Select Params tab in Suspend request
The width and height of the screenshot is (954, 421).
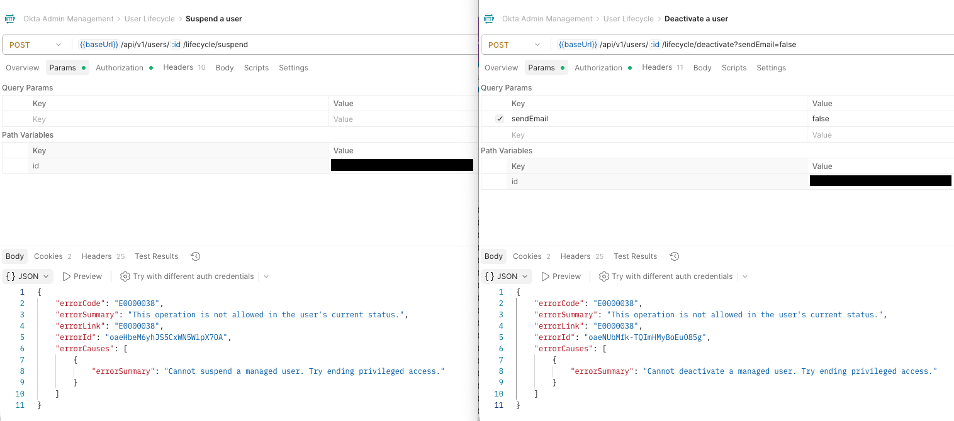point(67,68)
